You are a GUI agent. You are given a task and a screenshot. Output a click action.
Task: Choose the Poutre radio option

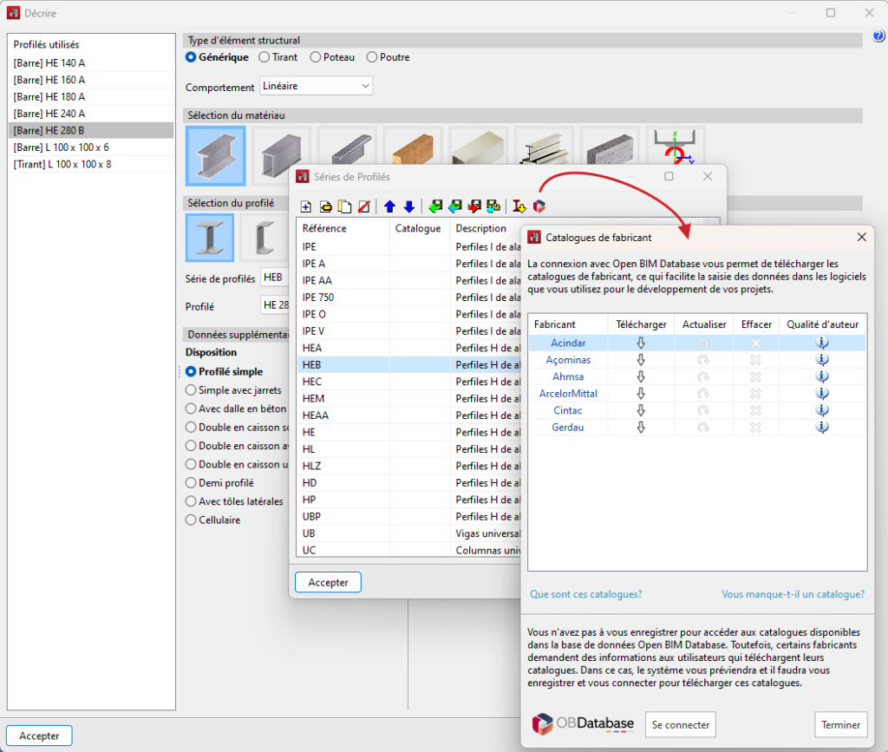tap(372, 57)
